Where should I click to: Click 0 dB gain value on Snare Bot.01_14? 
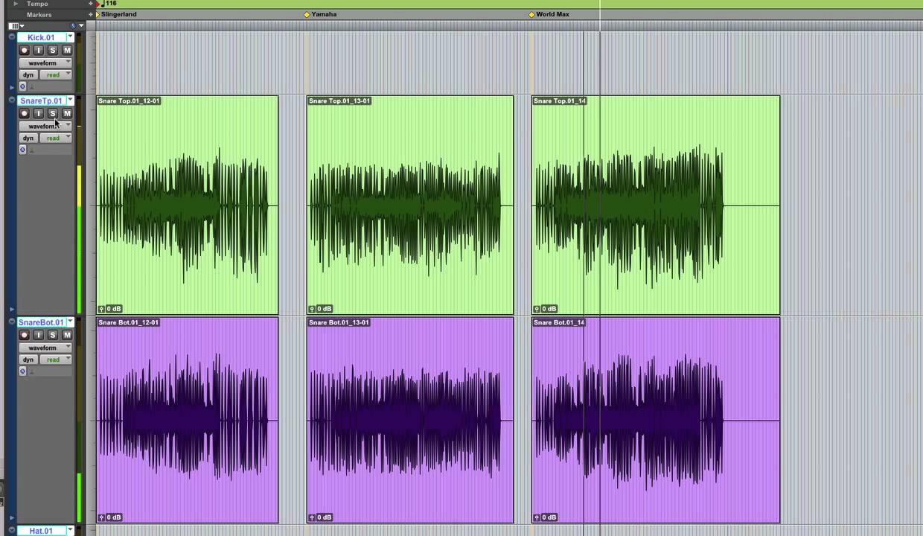(x=549, y=517)
